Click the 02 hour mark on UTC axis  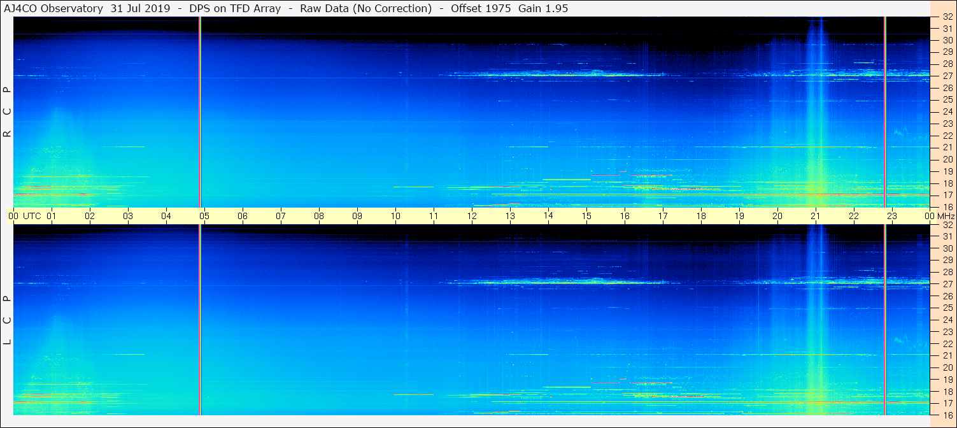[90, 216]
